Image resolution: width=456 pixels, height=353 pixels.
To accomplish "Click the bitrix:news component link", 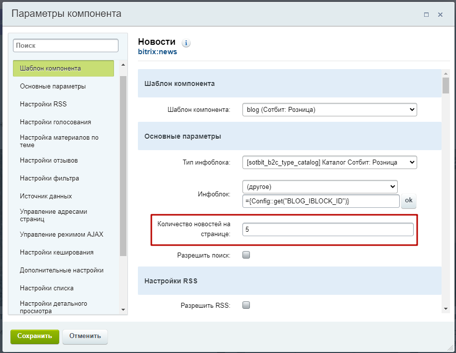I will pos(157,52).
